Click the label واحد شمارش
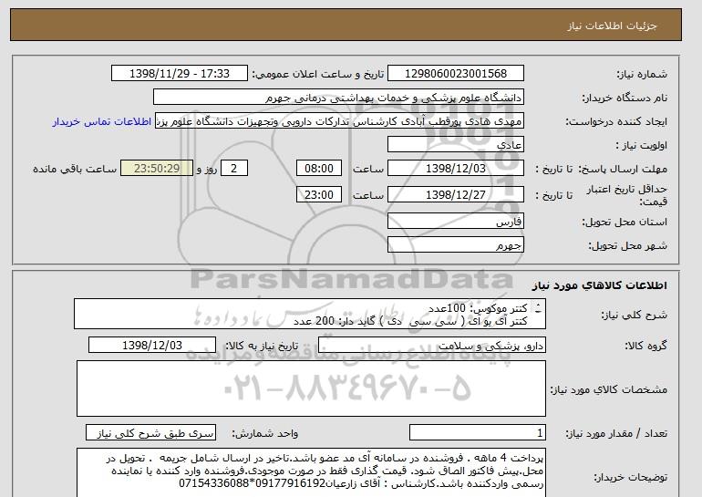Viewport: 702px width, 497px height. 265,433
